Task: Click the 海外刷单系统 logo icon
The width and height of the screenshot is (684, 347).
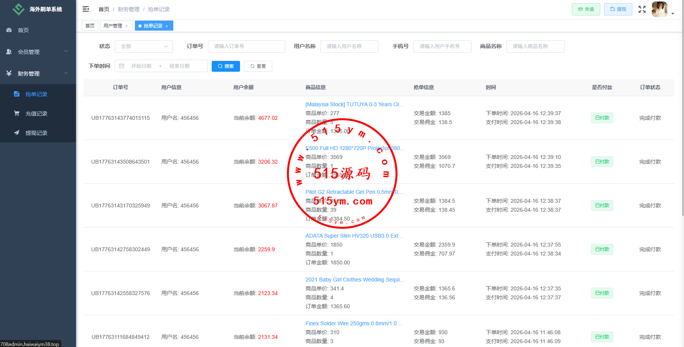Action: [x=18, y=9]
